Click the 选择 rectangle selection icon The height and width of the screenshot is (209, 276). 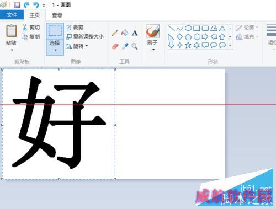coord(55,31)
